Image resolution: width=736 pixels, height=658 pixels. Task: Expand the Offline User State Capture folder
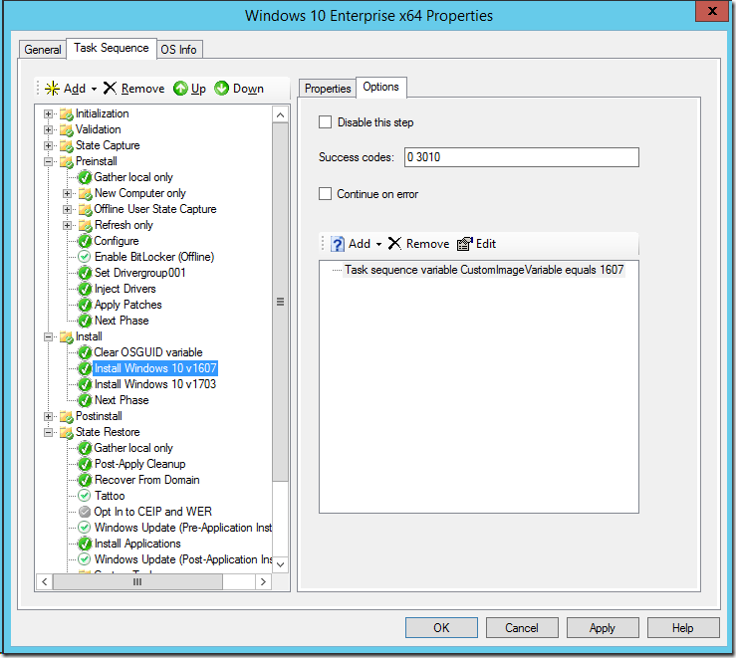pyautogui.click(x=67, y=210)
